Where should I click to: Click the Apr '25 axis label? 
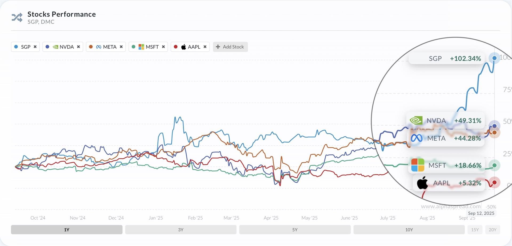pyautogui.click(x=271, y=218)
